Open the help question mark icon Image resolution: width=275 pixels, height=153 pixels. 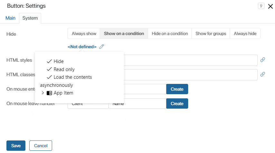(x=261, y=6)
